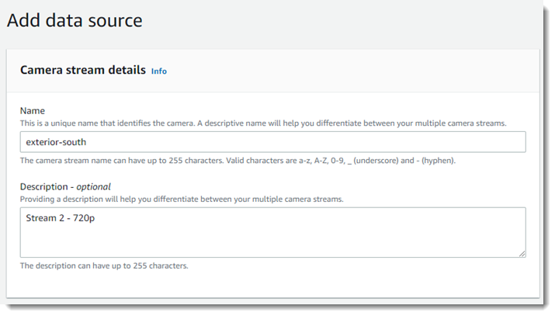Click the 'Description - optional' label
555x316 pixels.
[x=65, y=186]
